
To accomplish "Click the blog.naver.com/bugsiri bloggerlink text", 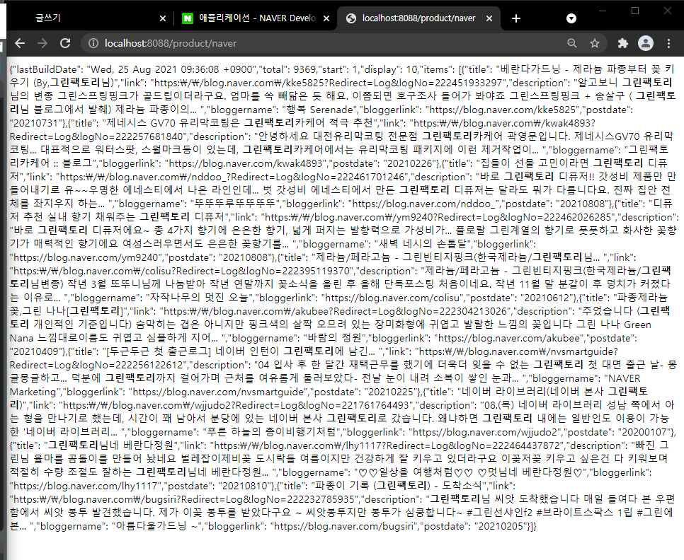I will (343, 527).
